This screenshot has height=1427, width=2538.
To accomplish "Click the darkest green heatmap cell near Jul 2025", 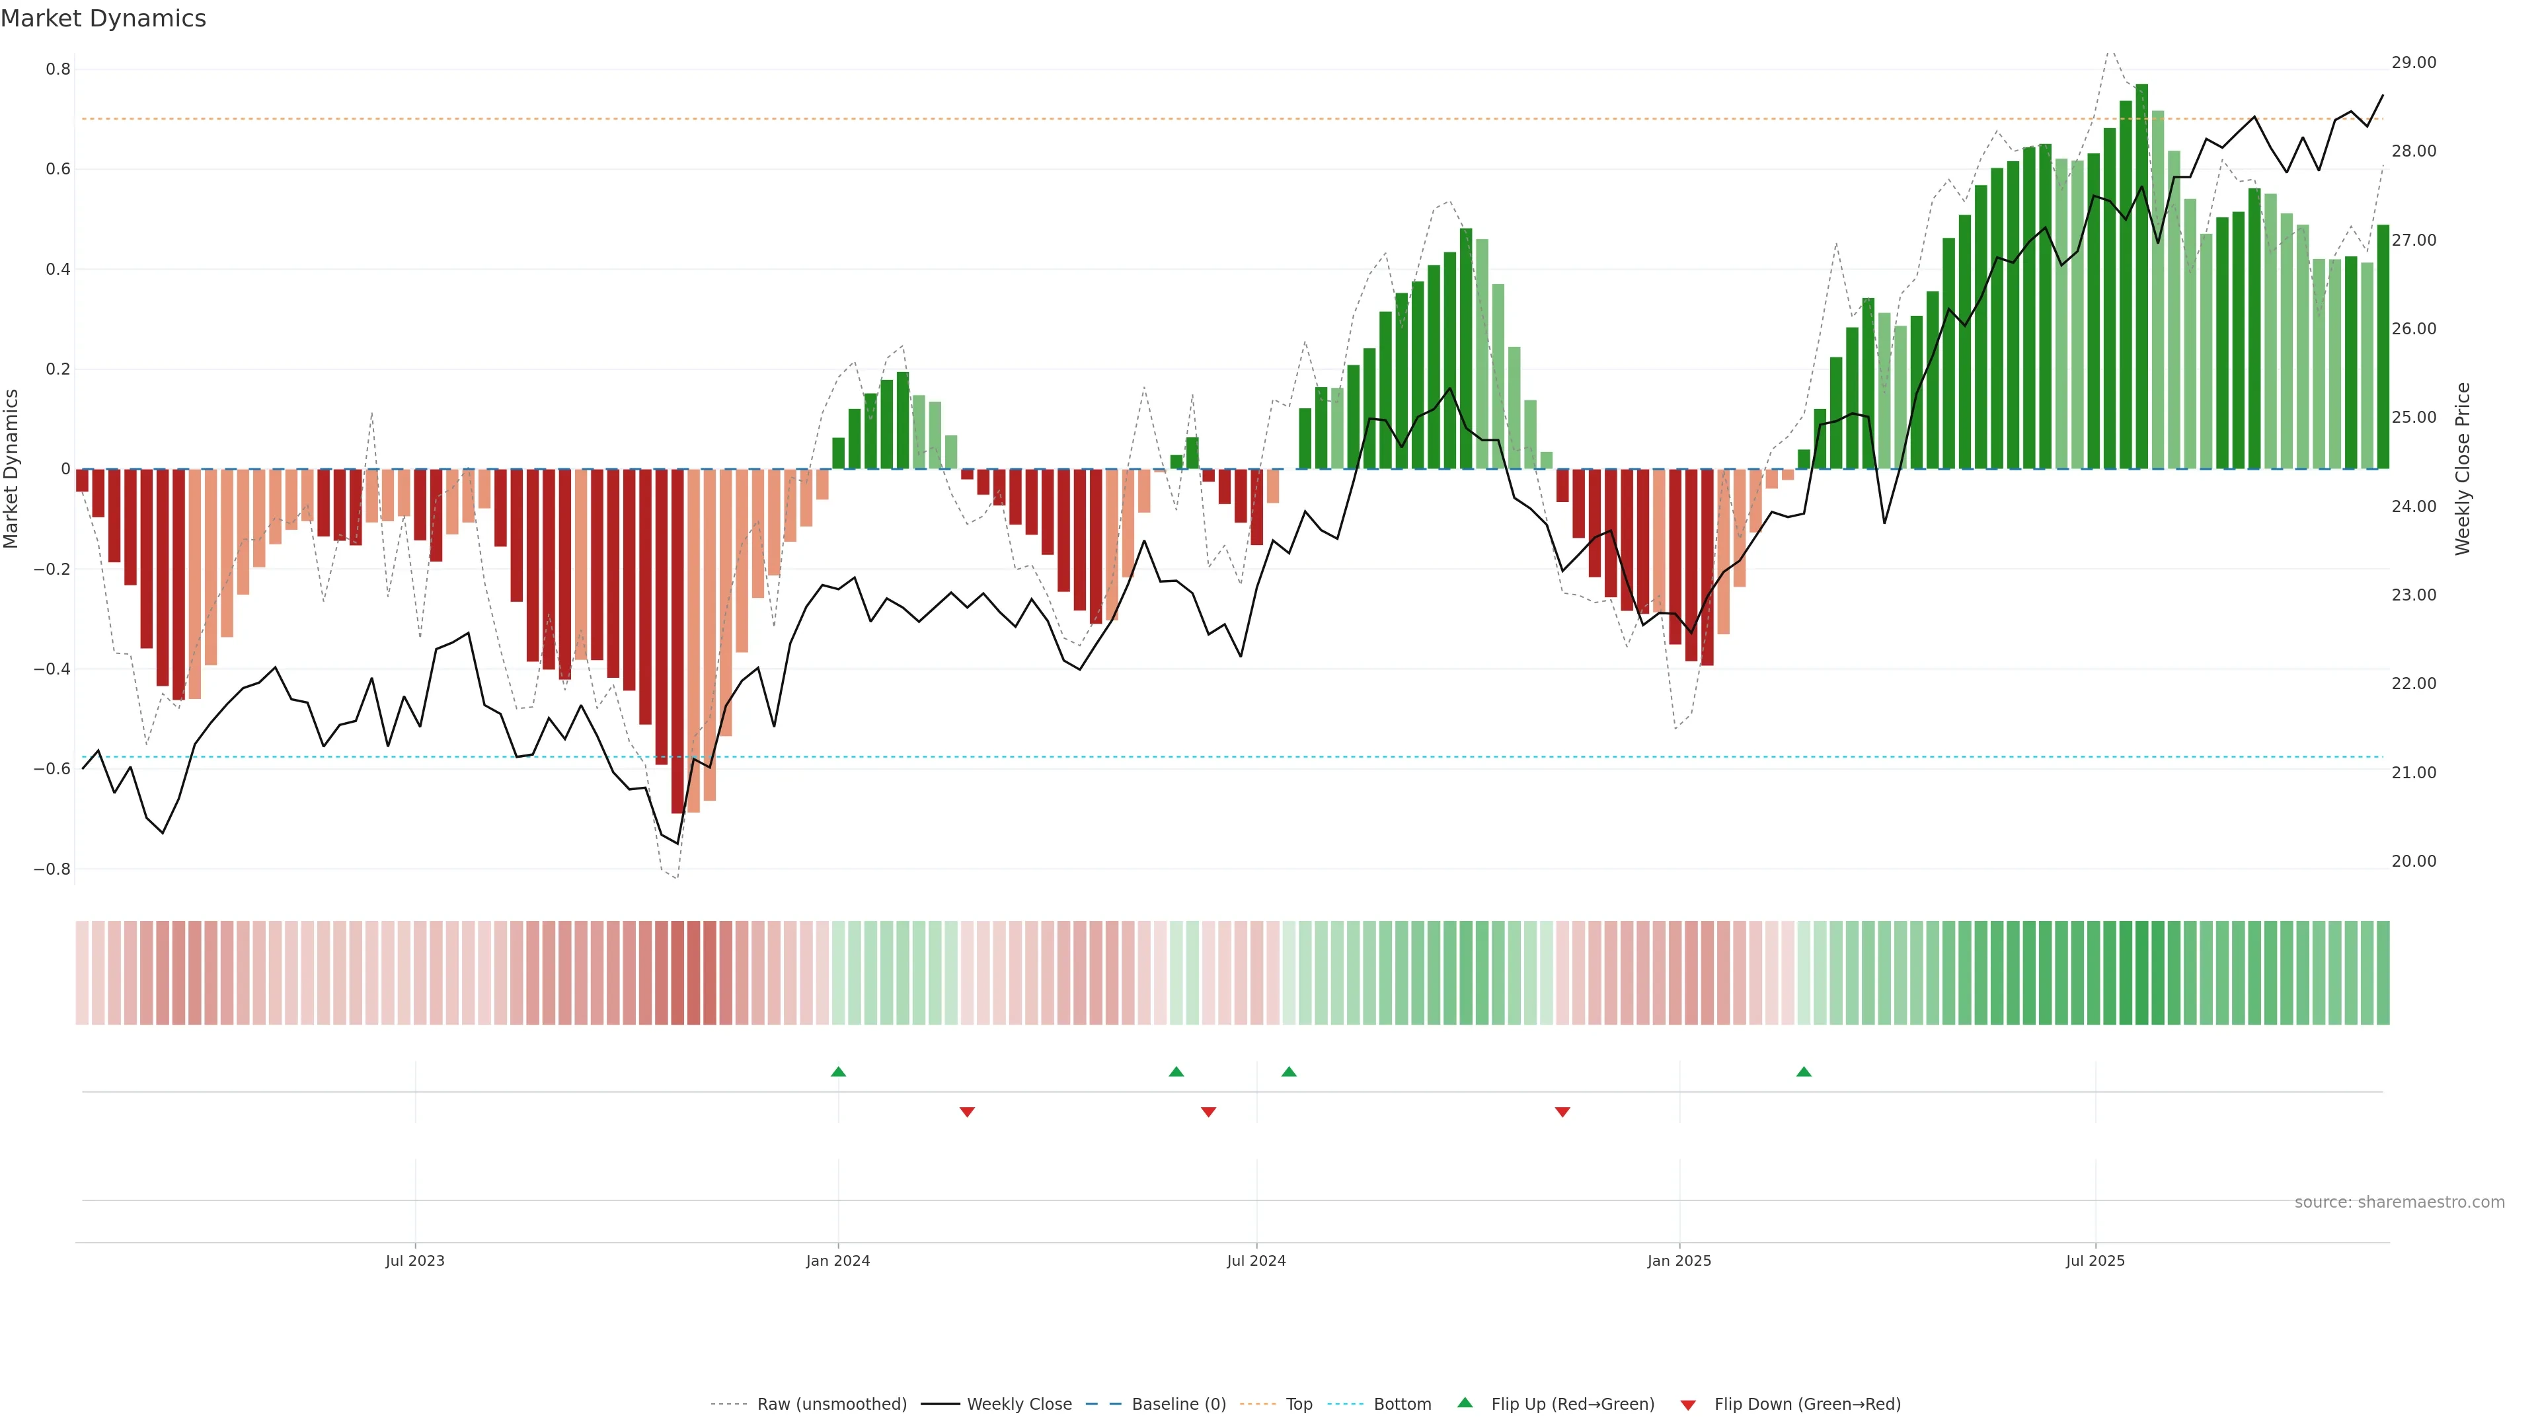I will coord(2141,972).
